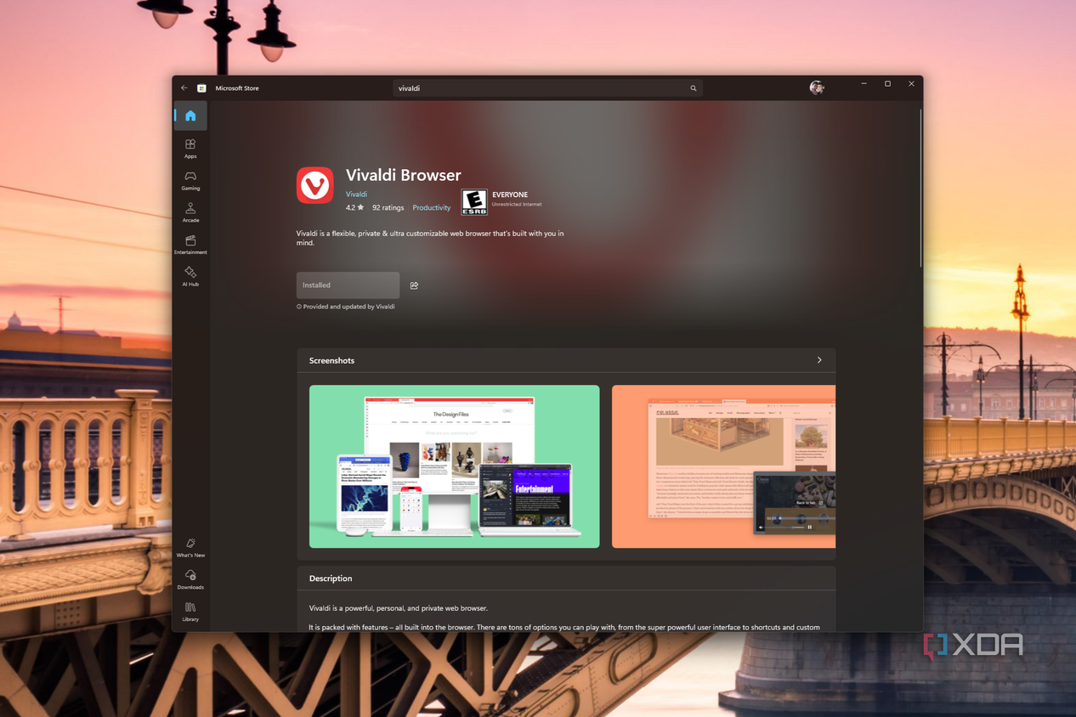Open the AI Hub sidebar item
Viewport: 1076px width, 717px height.
[x=190, y=276]
